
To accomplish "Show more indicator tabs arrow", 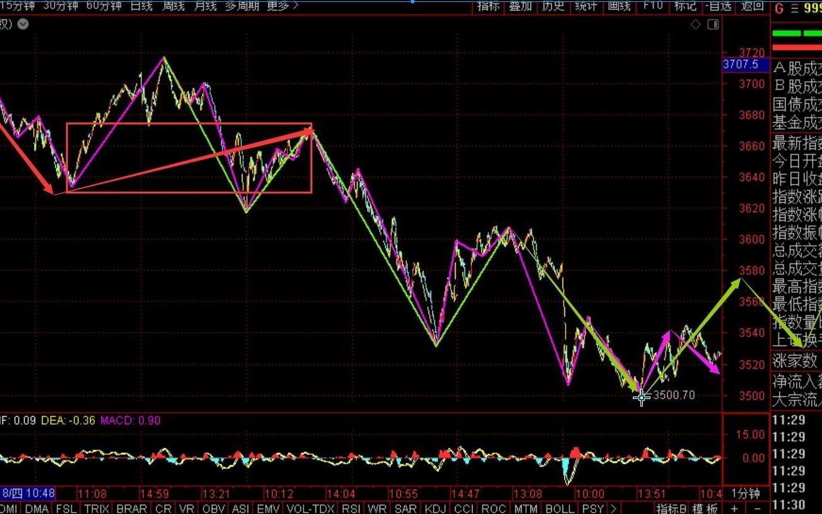I will 614,508.
